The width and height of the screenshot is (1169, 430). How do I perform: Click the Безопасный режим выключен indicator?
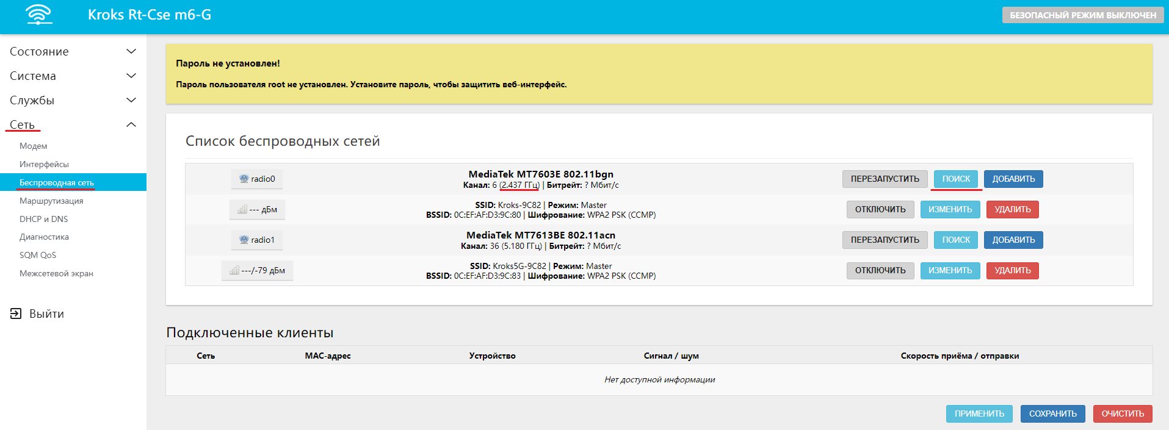1082,15
